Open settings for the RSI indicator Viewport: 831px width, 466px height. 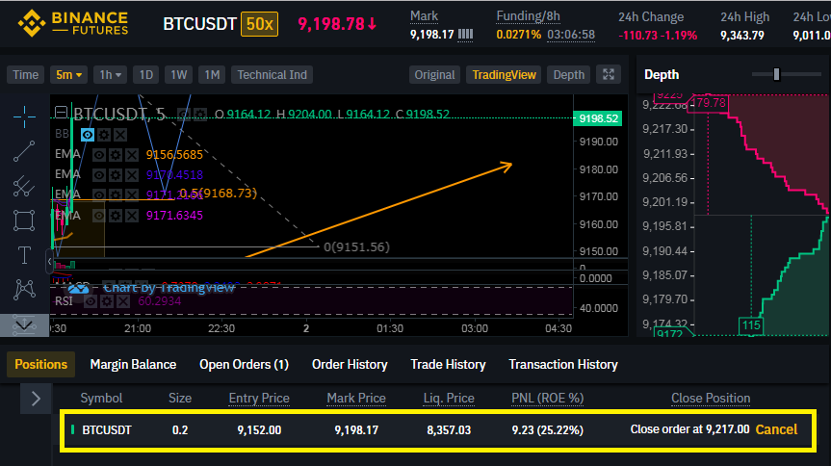tap(107, 301)
